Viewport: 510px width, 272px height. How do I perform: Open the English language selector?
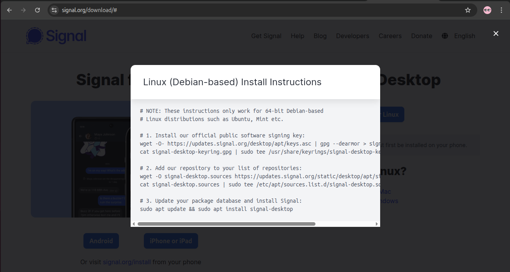(464, 36)
